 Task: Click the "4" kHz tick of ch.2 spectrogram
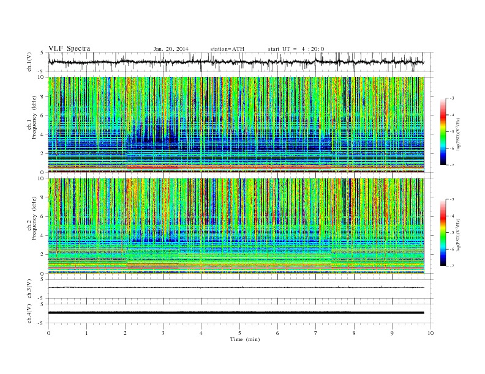(x=42, y=235)
